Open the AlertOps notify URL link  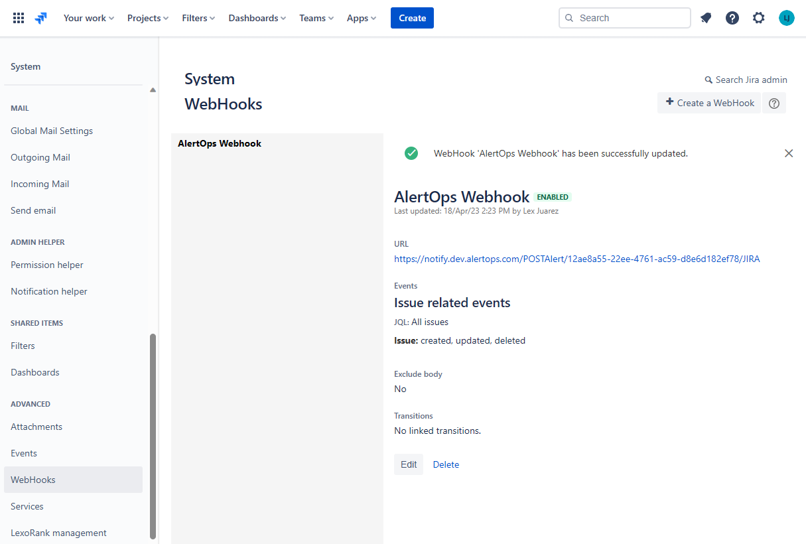coord(576,259)
